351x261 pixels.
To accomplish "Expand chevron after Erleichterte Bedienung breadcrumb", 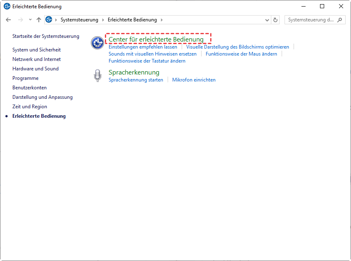I will tap(161, 20).
